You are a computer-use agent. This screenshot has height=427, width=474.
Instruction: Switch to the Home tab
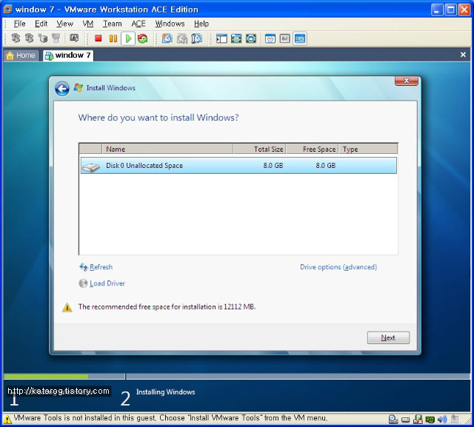pos(21,56)
